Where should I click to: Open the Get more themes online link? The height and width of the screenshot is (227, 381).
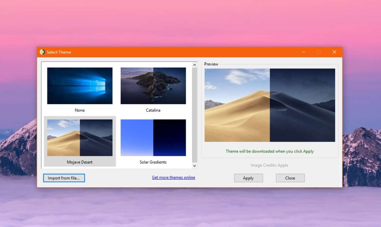(x=173, y=178)
